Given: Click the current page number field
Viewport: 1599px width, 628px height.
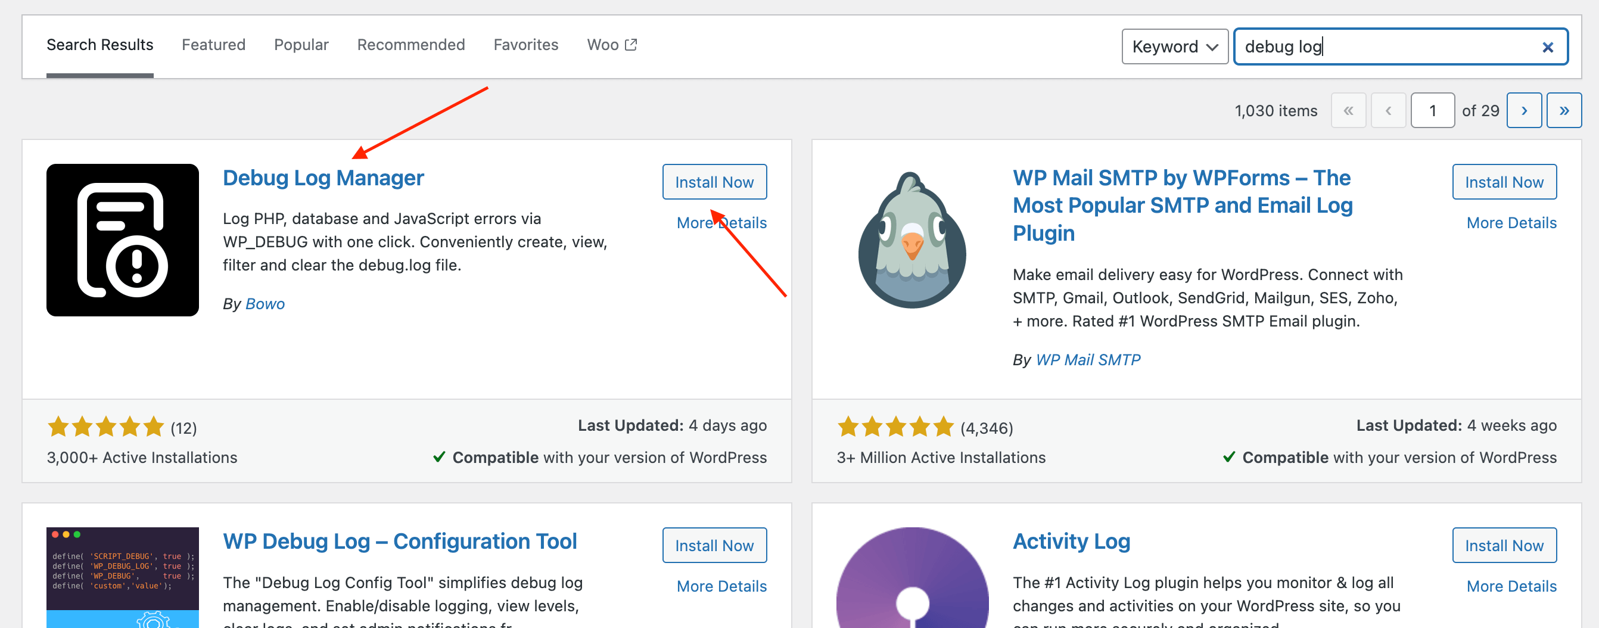Looking at the screenshot, I should (1433, 110).
